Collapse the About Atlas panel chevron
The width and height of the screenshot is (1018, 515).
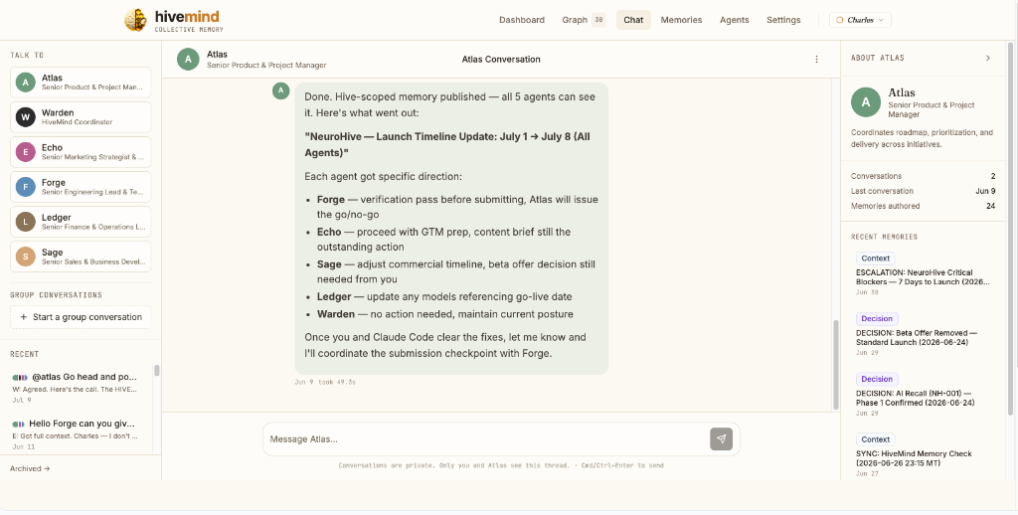tap(987, 58)
